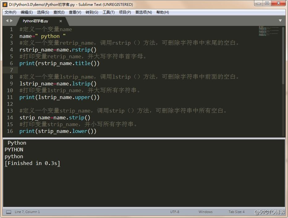Open the 选择(S) menu
The width and height of the screenshot is (288, 218).
(x=43, y=12)
